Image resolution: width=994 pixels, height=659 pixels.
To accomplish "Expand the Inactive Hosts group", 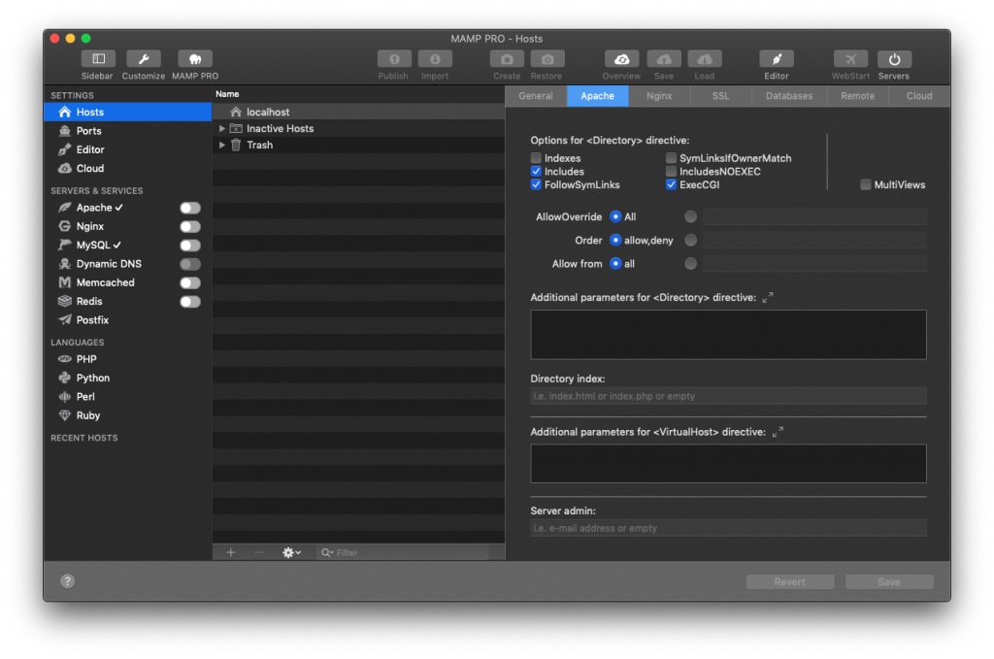I will (x=221, y=128).
